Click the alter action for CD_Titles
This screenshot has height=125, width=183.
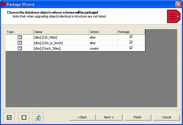point(103,38)
